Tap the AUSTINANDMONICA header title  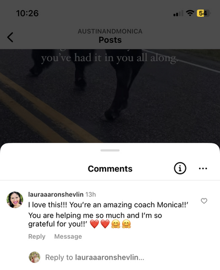pos(110,31)
